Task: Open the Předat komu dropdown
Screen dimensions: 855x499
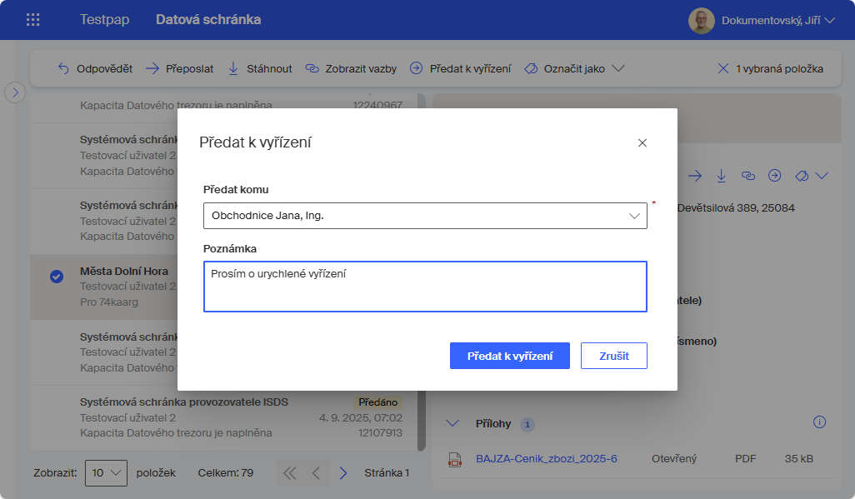Action: [425, 216]
